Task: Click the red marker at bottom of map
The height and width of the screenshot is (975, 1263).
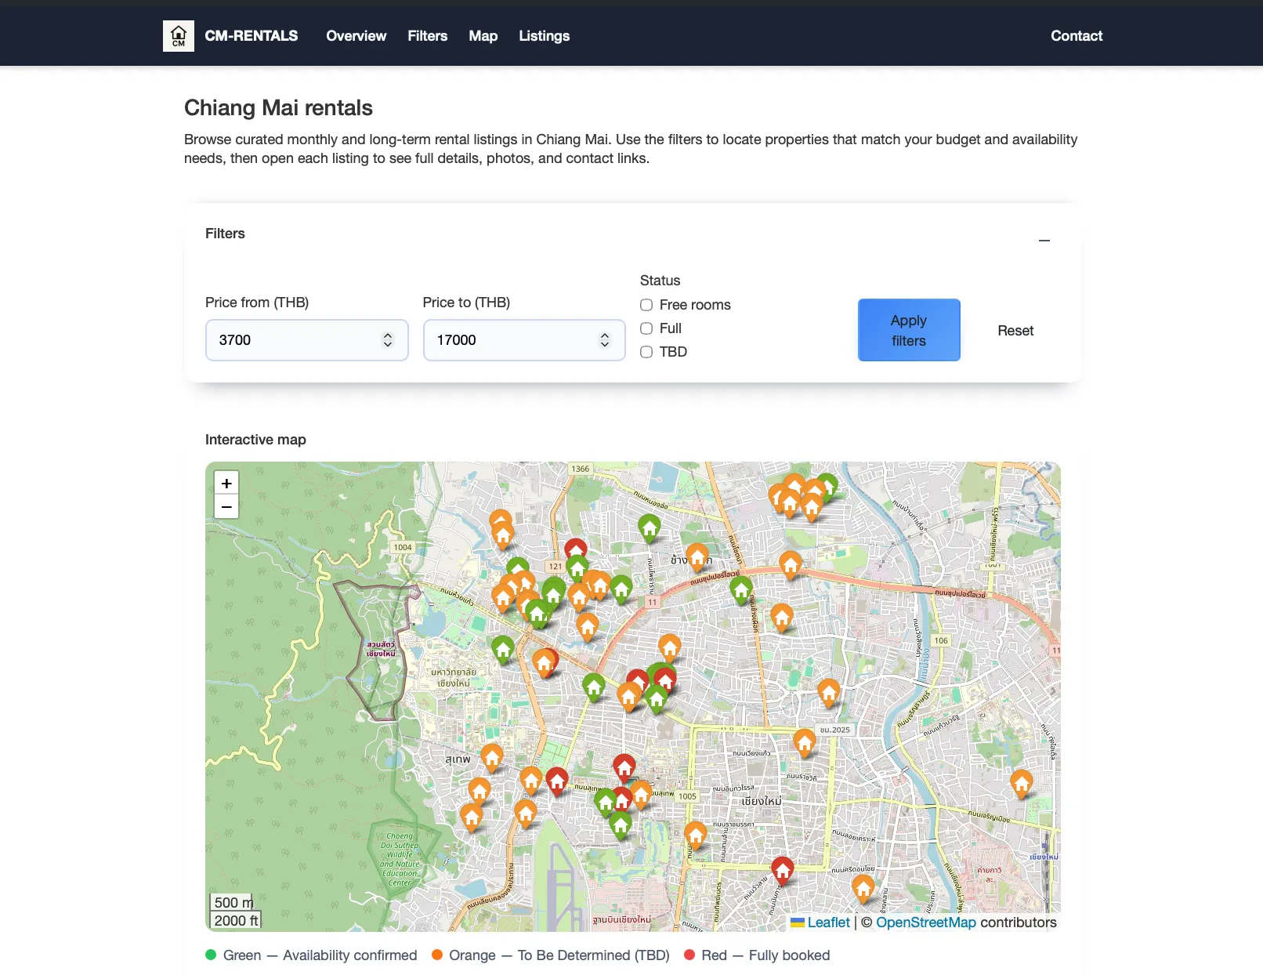Action: pos(782,868)
